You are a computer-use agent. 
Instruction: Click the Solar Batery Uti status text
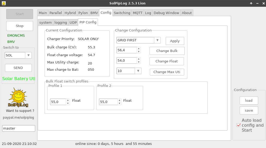coord(19,79)
